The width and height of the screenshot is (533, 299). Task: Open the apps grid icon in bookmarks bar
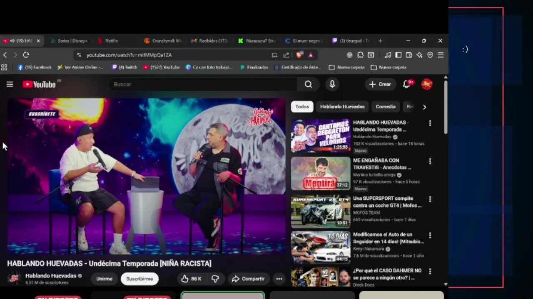click(x=4, y=67)
